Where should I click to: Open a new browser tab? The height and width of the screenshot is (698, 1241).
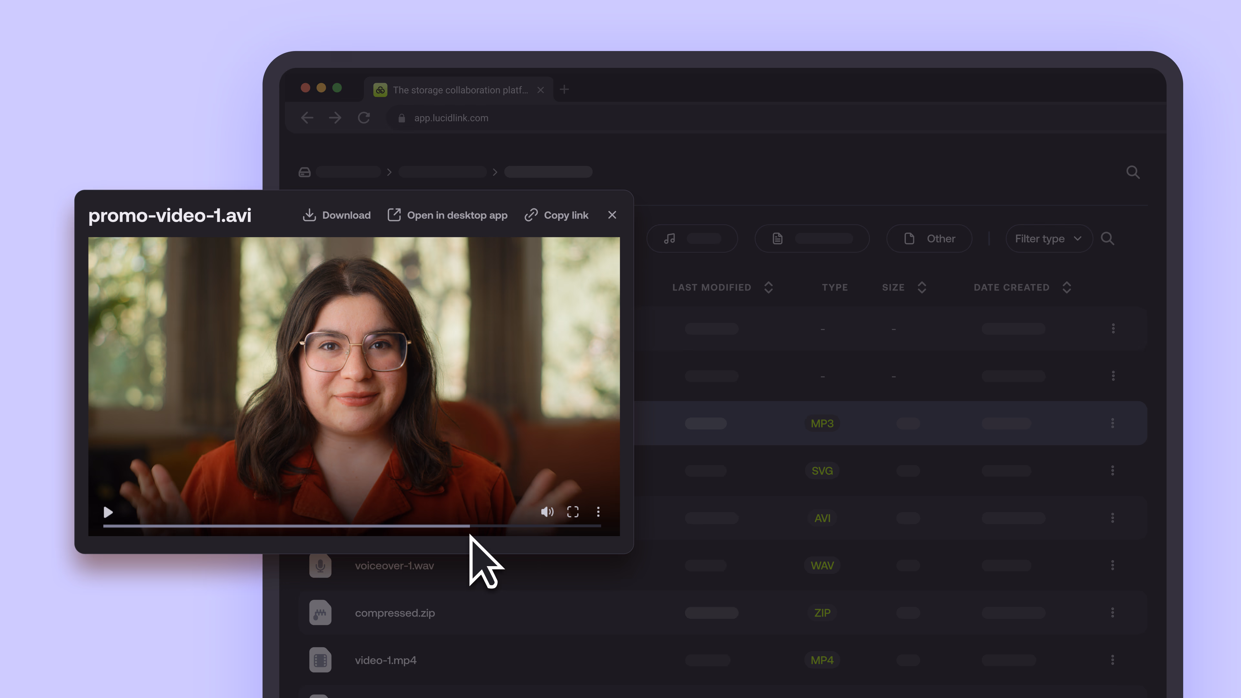[x=564, y=90]
